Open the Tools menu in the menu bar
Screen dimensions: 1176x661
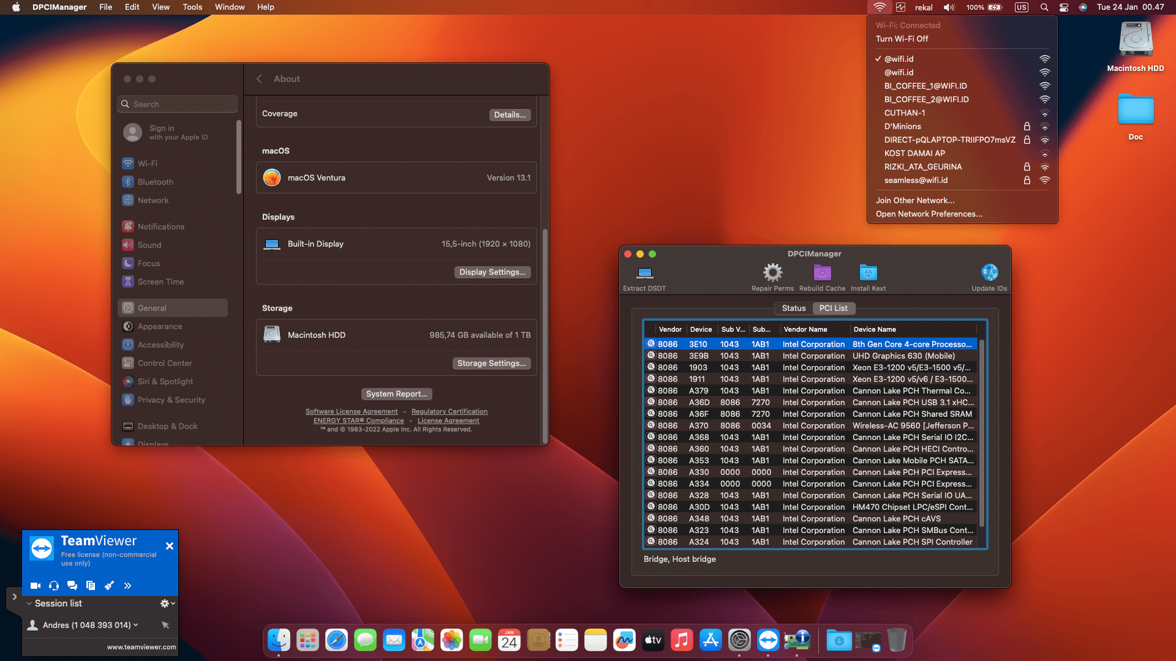192,7
